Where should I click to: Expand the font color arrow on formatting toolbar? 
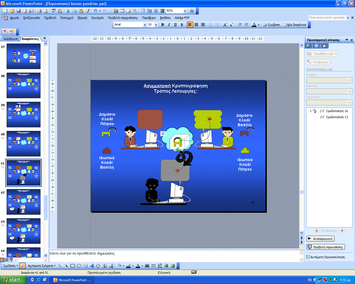[x=258, y=25]
